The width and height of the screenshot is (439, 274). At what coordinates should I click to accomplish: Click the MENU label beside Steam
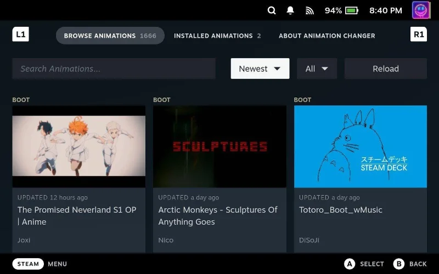[x=58, y=264]
